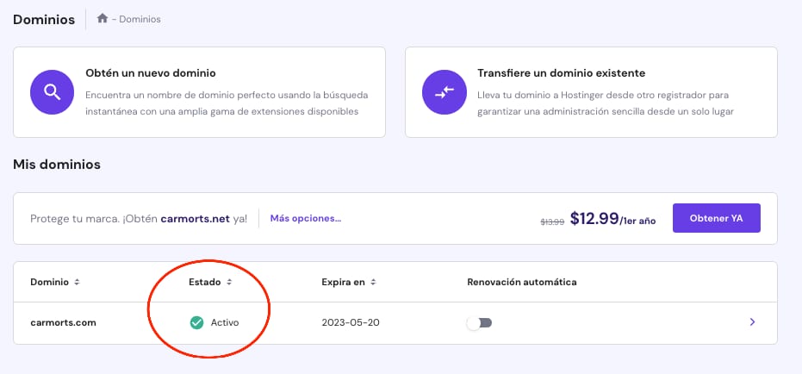Click the Renovación automática column header
Viewport: 802px width, 374px height.
[521, 282]
